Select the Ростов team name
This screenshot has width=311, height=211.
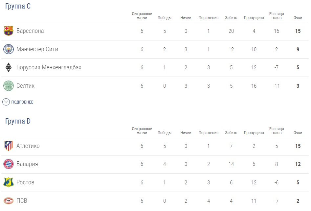coord(25,182)
